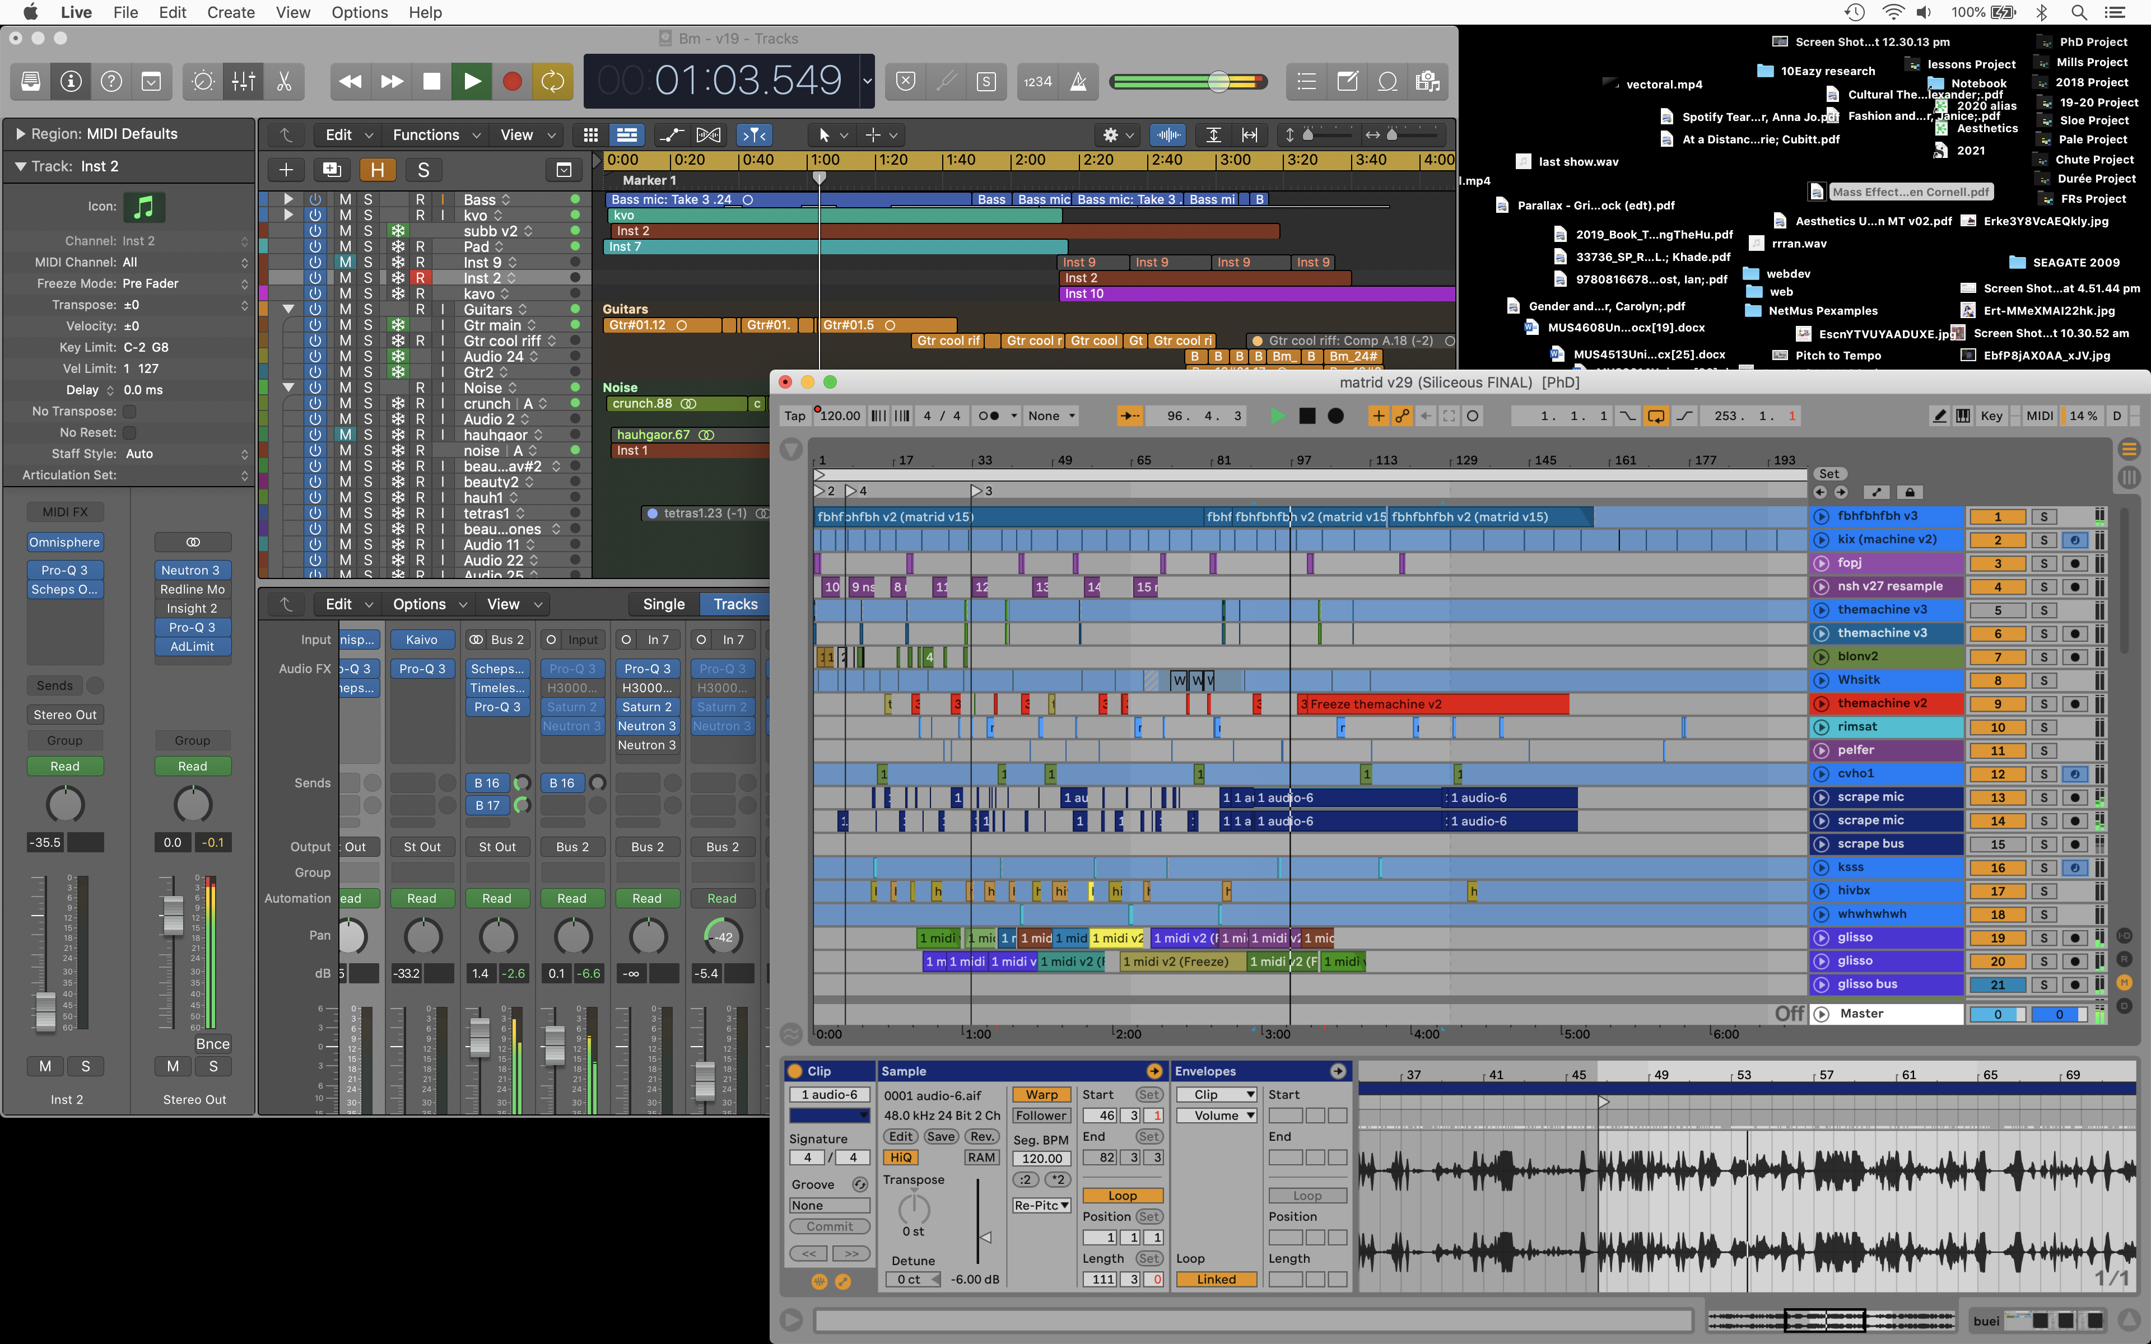This screenshot has height=1344, width=2151.
Task: Click the Commit groove button
Action: [829, 1226]
